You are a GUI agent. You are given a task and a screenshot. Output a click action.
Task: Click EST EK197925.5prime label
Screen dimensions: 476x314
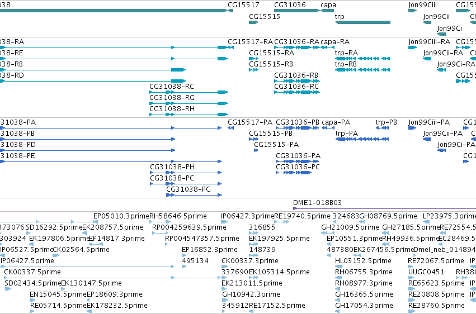click(x=279, y=239)
